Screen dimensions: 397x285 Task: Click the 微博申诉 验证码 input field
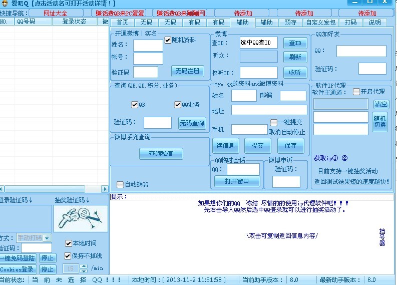[x=286, y=182]
